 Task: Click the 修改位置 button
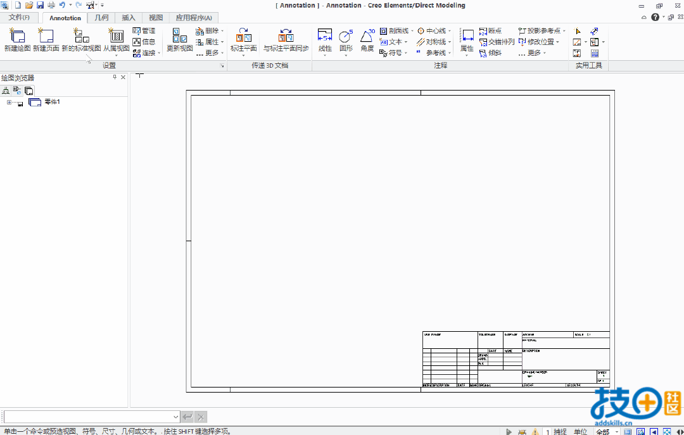tap(539, 42)
